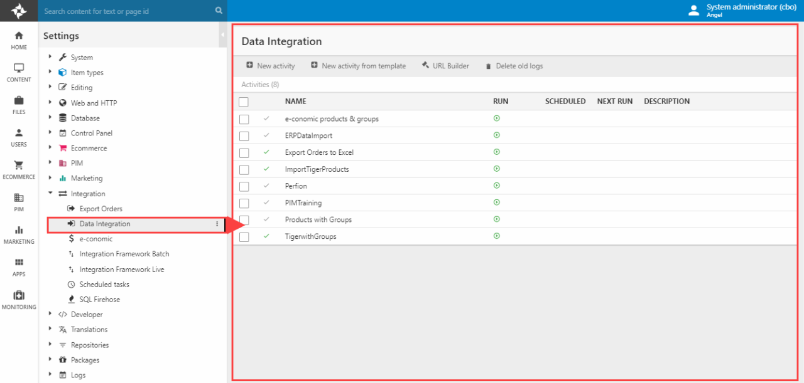Screen dimensions: 804x383
Task: Click the search magnifier icon
Action: 219,11
